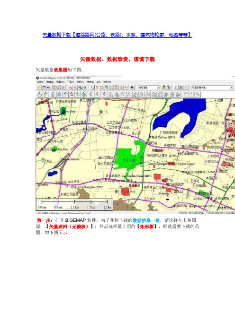This screenshot has height=332, width=235.
Task: Open the vector data download hyperlink at top
Action: point(117,35)
